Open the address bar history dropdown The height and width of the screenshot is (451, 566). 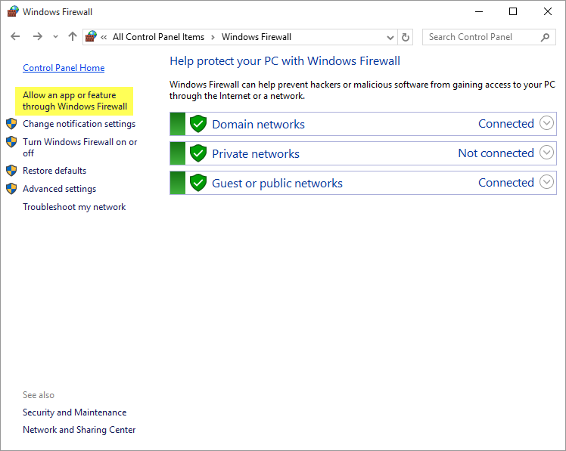[390, 37]
